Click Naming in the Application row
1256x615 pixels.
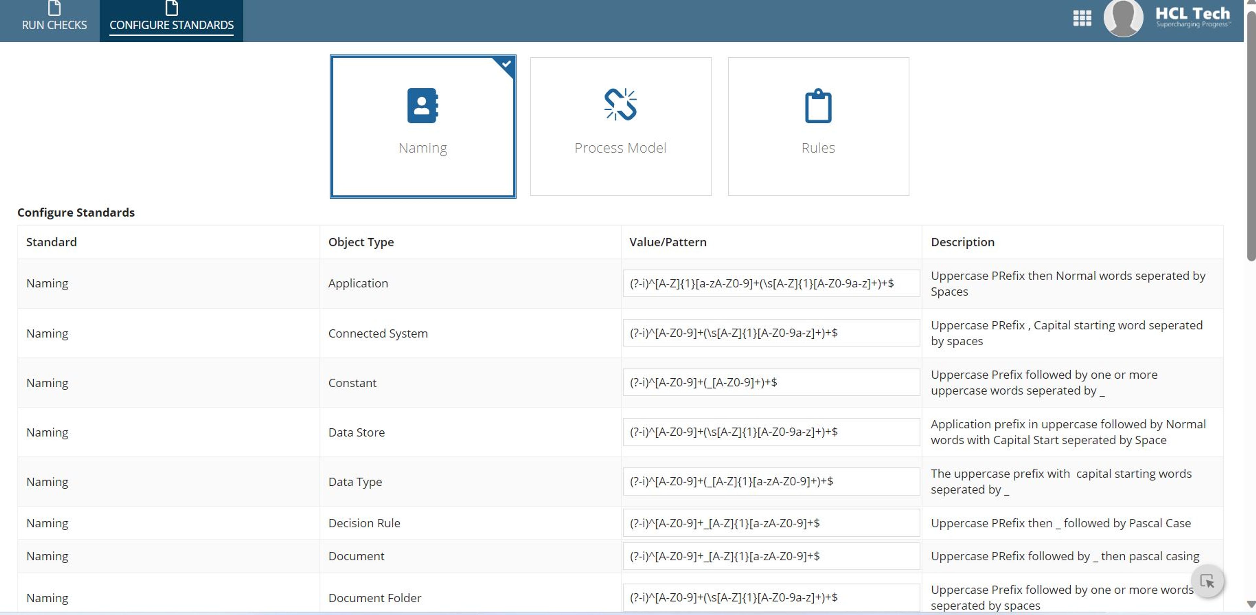click(47, 283)
